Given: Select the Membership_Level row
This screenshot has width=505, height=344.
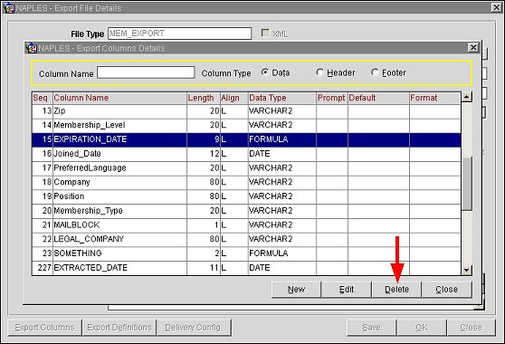Looking at the screenshot, I should [x=246, y=125].
